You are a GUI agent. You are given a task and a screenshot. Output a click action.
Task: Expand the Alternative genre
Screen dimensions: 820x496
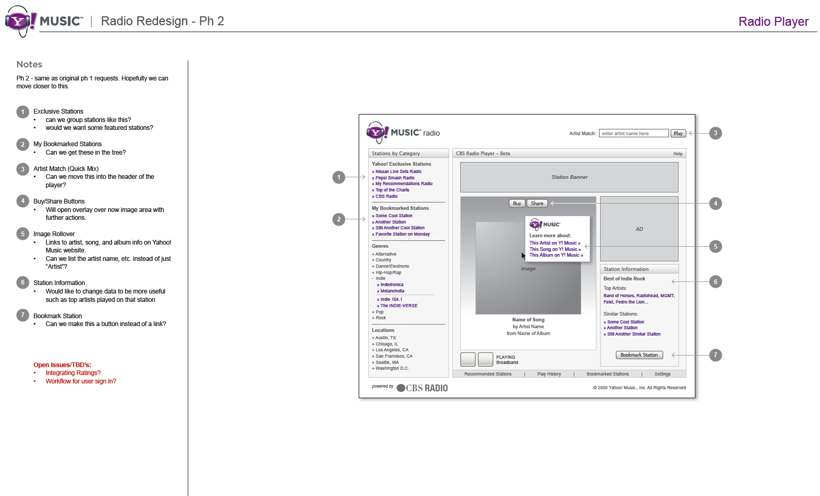coord(373,254)
